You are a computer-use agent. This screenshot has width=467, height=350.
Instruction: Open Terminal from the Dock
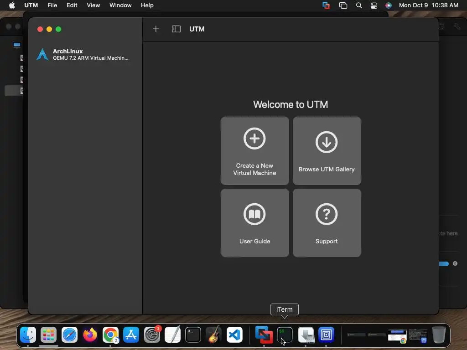193,335
